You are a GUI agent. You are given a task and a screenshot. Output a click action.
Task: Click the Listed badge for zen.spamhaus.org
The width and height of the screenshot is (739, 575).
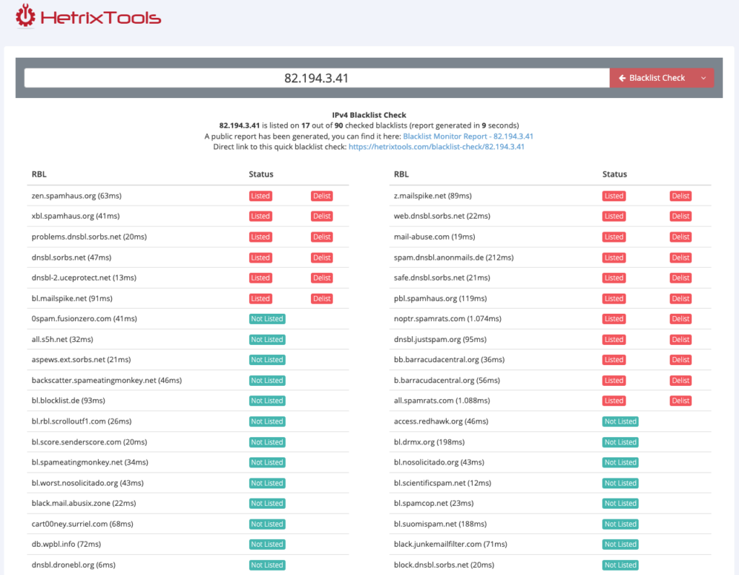coord(261,196)
